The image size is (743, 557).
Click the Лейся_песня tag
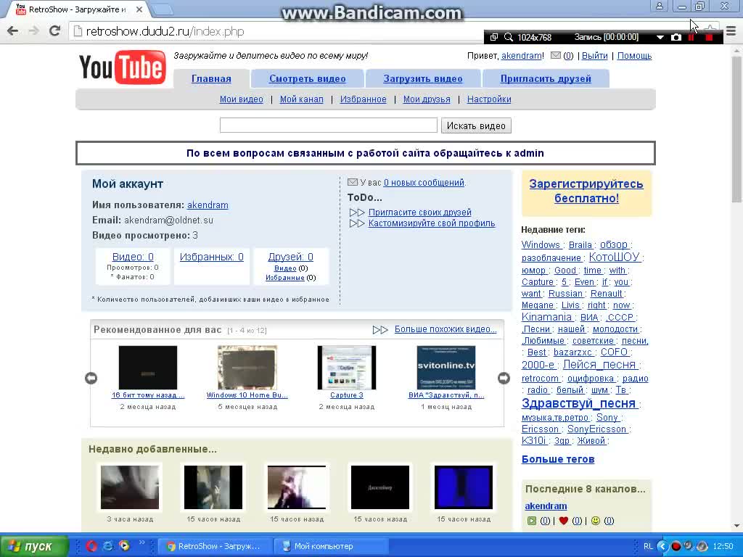pyautogui.click(x=599, y=365)
